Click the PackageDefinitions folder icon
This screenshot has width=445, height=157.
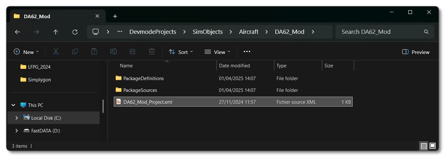(119, 78)
